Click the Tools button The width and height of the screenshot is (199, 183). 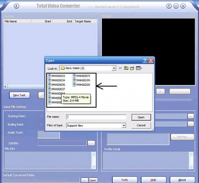125,180
